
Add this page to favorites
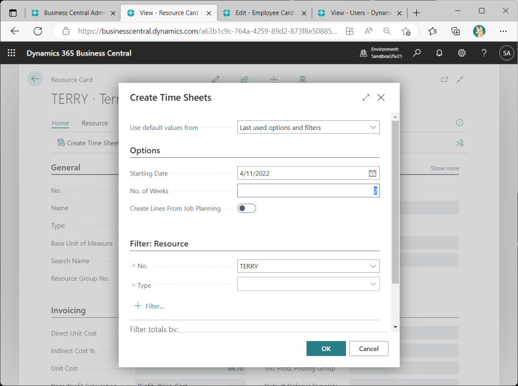coord(406,31)
